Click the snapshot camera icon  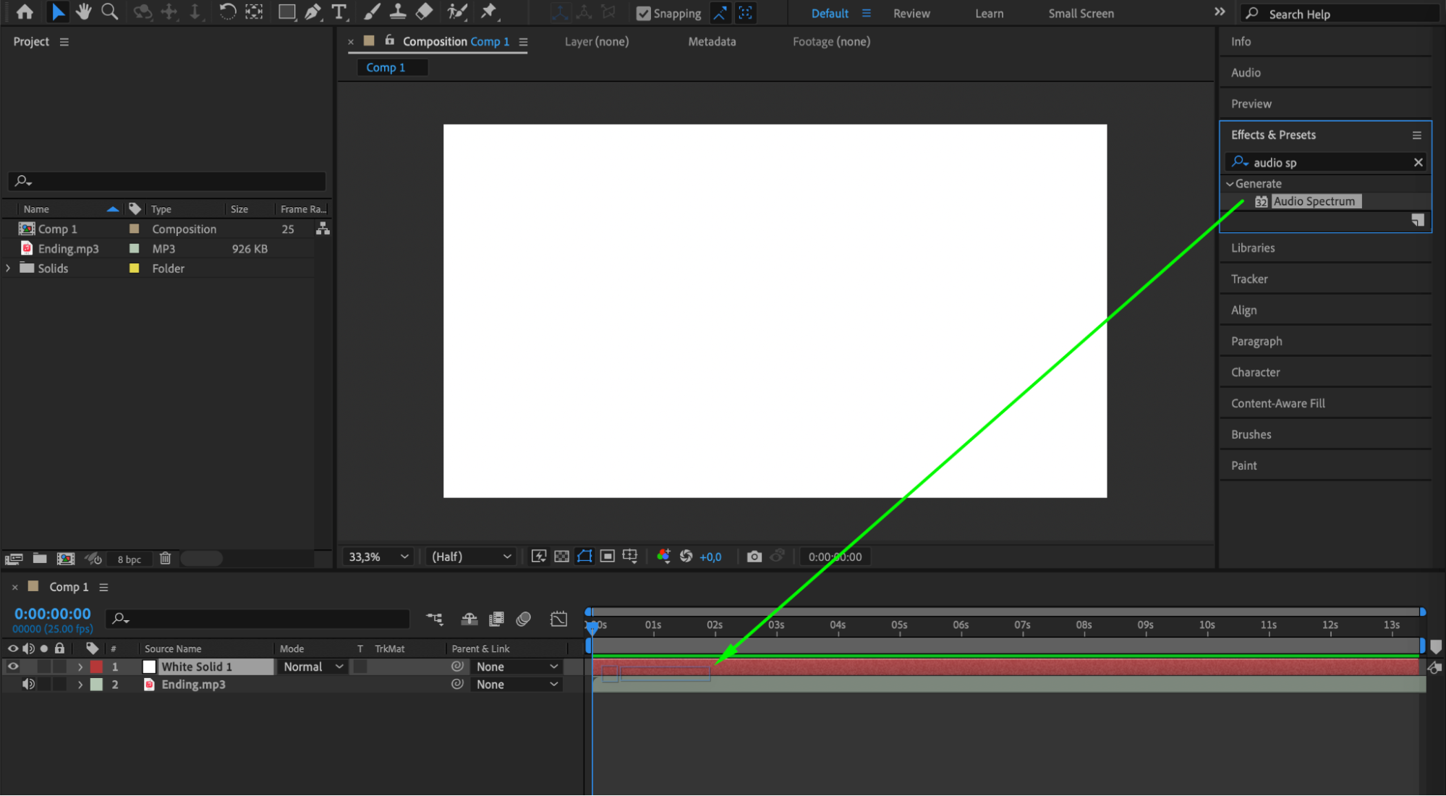tap(754, 556)
